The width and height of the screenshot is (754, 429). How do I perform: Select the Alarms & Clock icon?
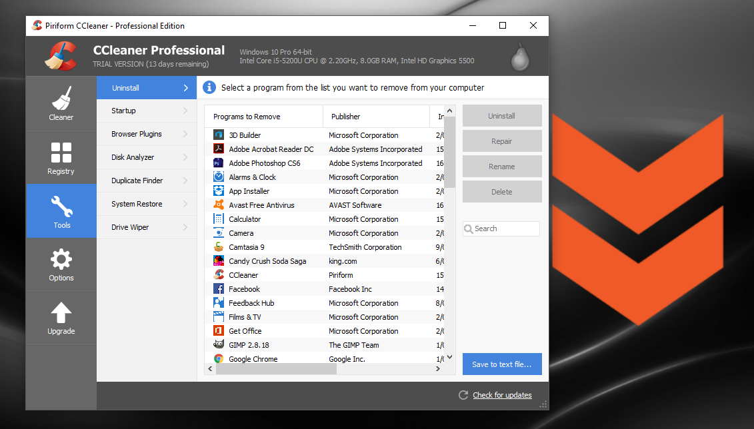point(218,177)
